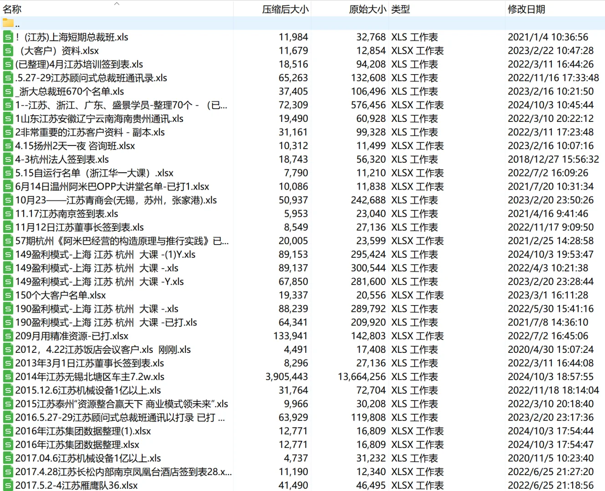The image size is (605, 491).
Task: Toggle sort arrow above 名称 column
Action: 117,3
